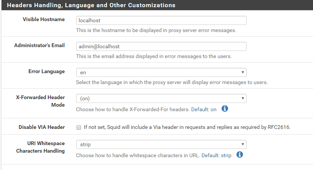This screenshot has width=313, height=170.
Task: Click the help text describing the email address
Action: 154,56
